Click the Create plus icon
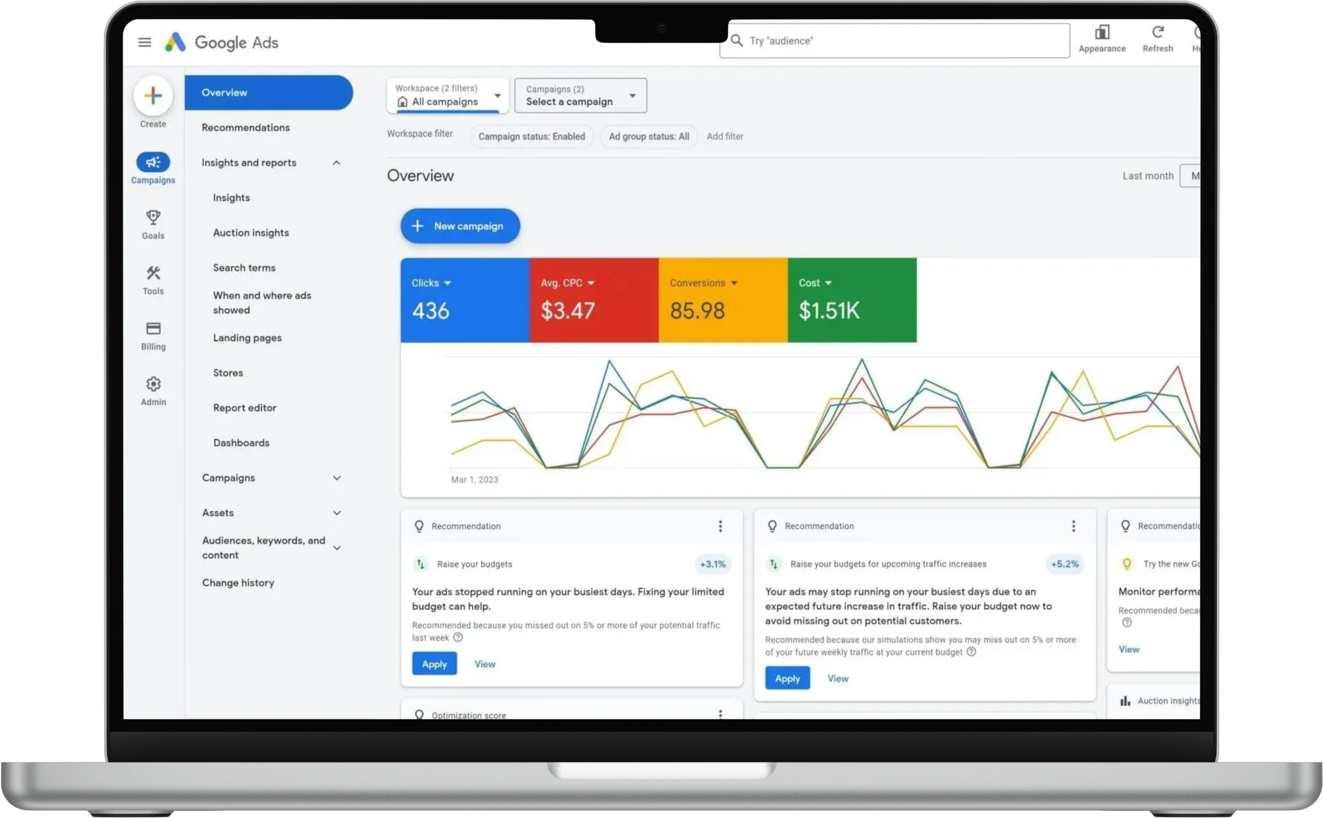The height and width of the screenshot is (818, 1323). 153,96
